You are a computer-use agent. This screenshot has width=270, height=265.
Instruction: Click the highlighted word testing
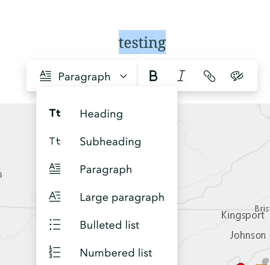coord(142,42)
